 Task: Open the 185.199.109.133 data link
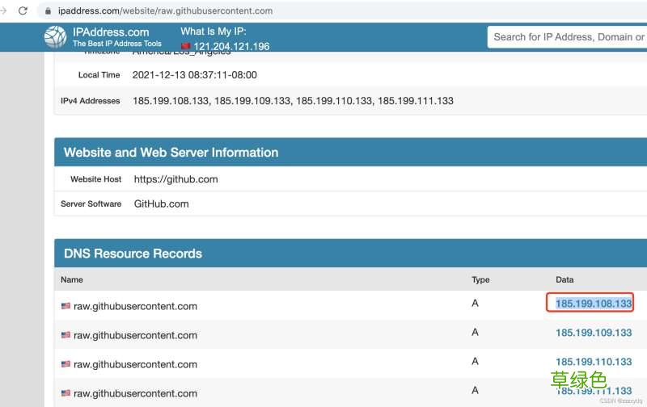pyautogui.click(x=594, y=333)
